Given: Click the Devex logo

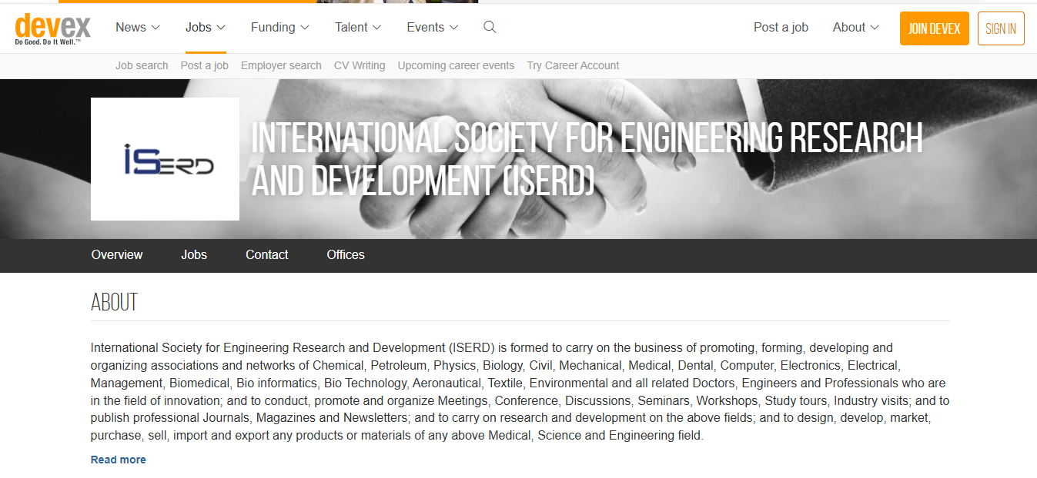Looking at the screenshot, I should (x=52, y=28).
